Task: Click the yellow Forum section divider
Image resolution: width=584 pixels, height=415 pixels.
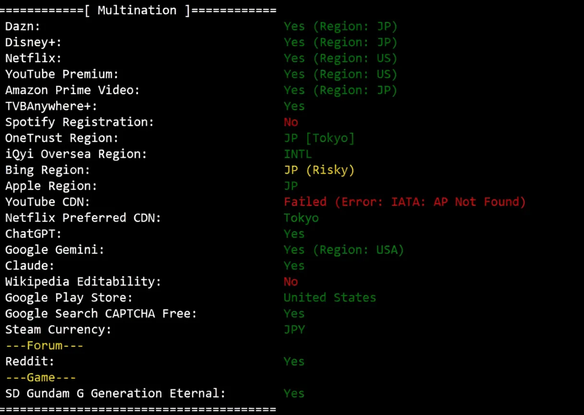Action: 44,345
